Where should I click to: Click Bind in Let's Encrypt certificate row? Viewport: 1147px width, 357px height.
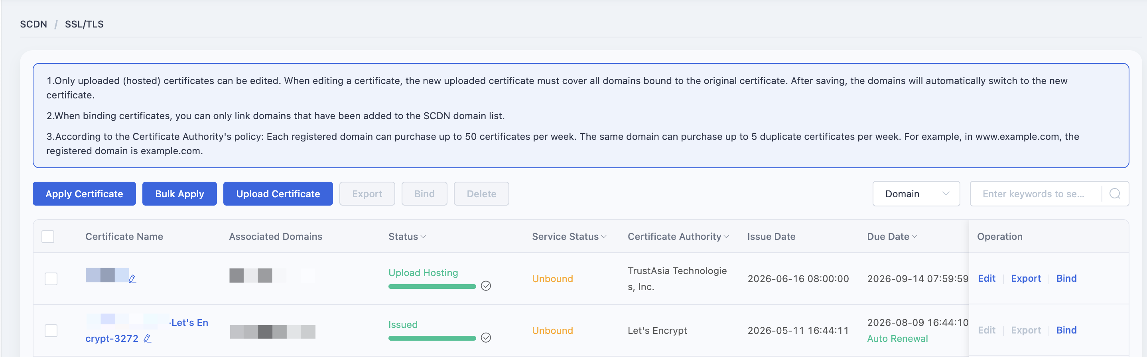pyautogui.click(x=1066, y=330)
